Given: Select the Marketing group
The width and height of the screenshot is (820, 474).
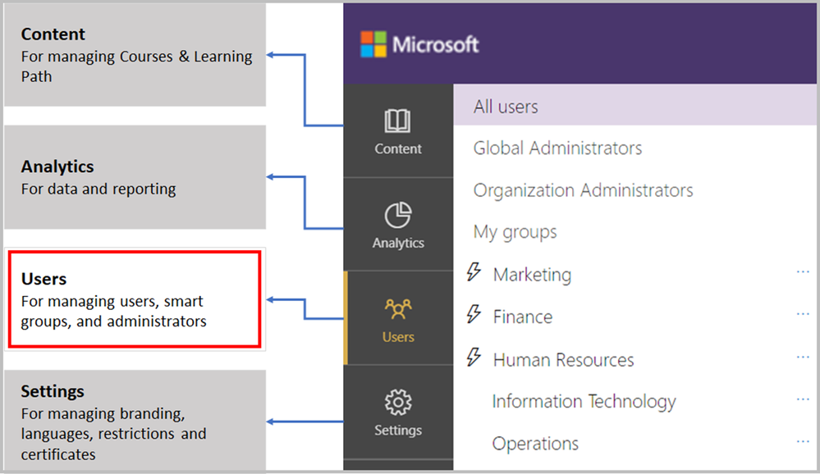Looking at the screenshot, I should (533, 275).
